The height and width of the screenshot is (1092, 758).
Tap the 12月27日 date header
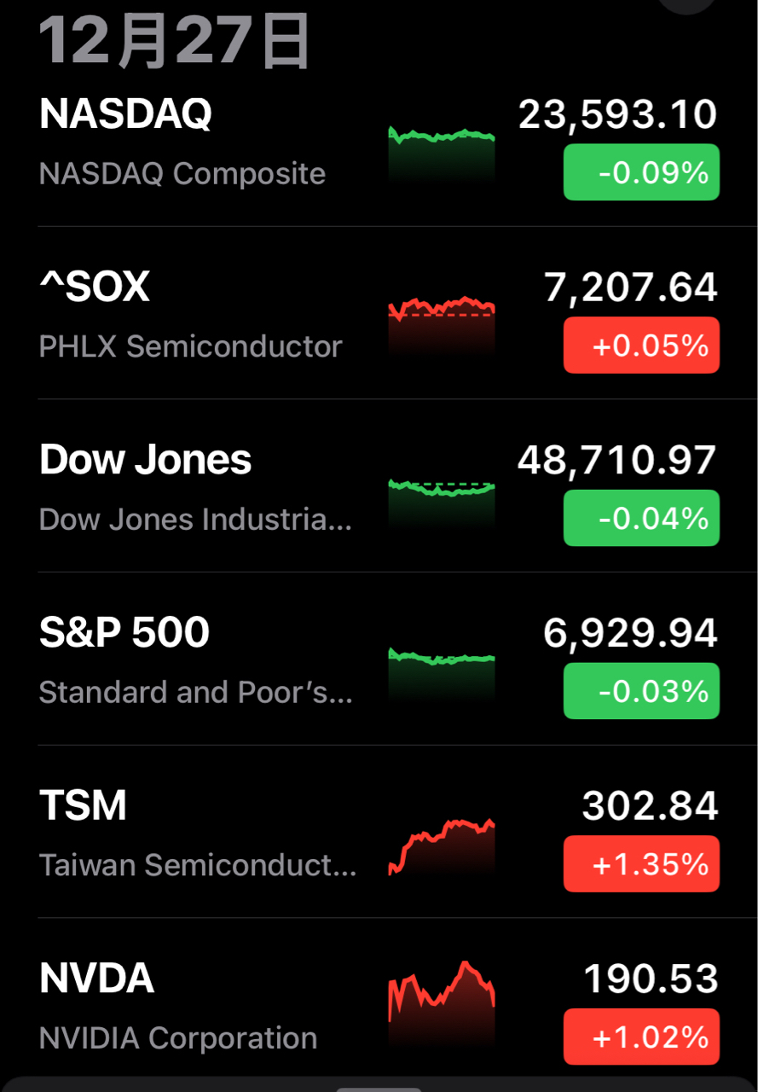[176, 41]
